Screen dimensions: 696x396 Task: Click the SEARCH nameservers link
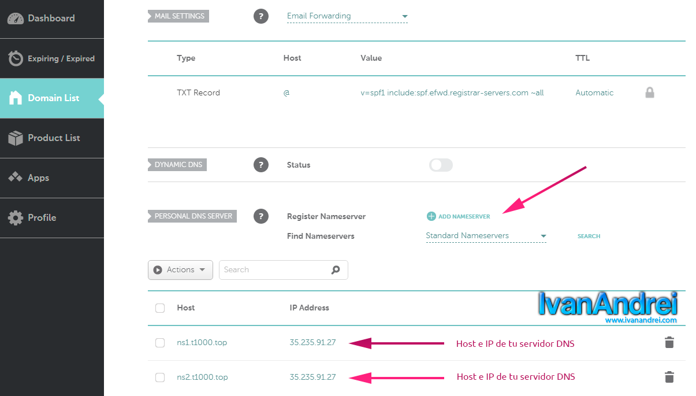tap(589, 236)
